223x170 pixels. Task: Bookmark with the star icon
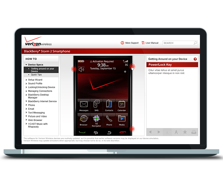(x=185, y=132)
